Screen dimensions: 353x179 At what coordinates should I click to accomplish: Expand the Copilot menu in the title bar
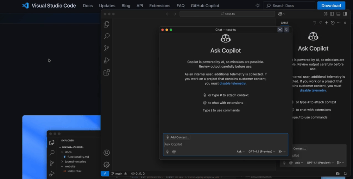282,14
